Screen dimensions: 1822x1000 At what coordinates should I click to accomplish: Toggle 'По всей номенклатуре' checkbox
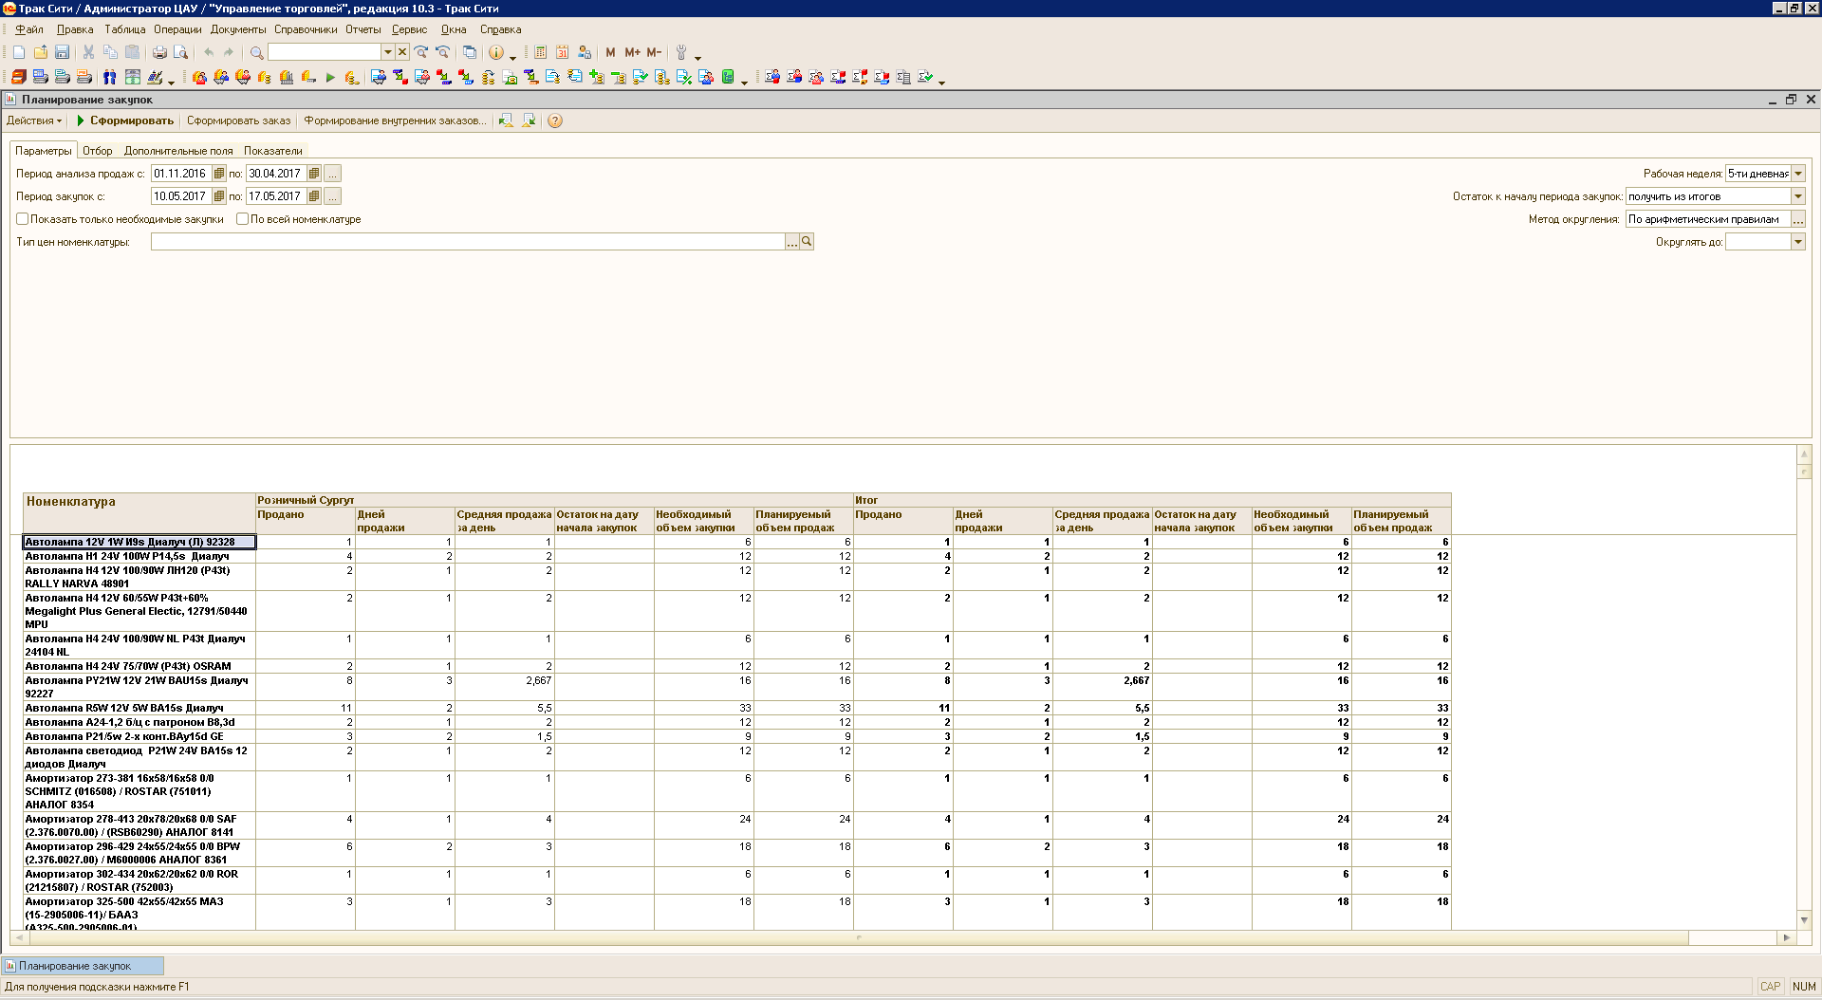243,219
